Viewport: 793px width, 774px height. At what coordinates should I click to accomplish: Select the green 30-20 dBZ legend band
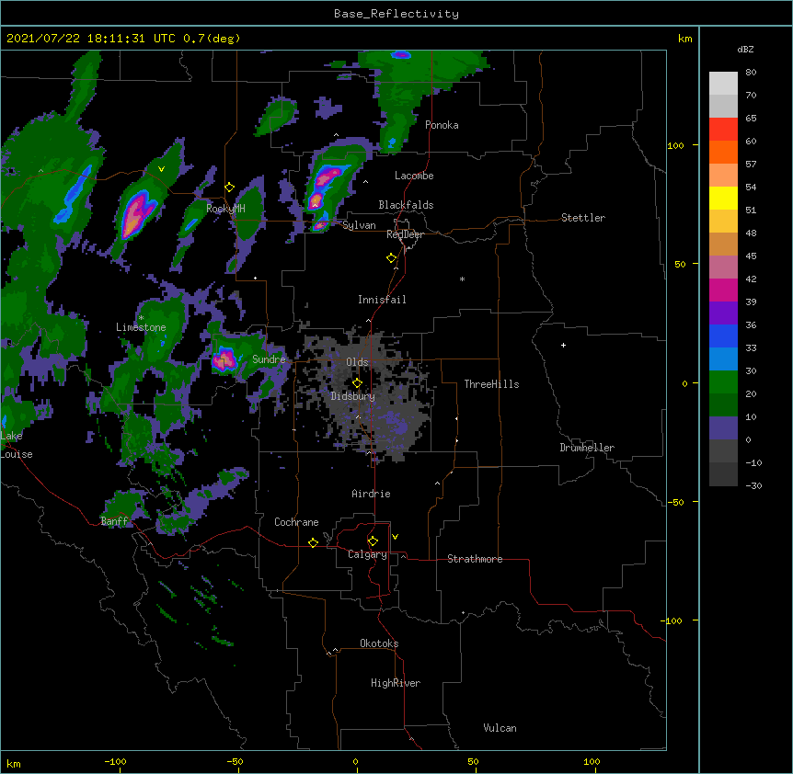click(x=723, y=382)
